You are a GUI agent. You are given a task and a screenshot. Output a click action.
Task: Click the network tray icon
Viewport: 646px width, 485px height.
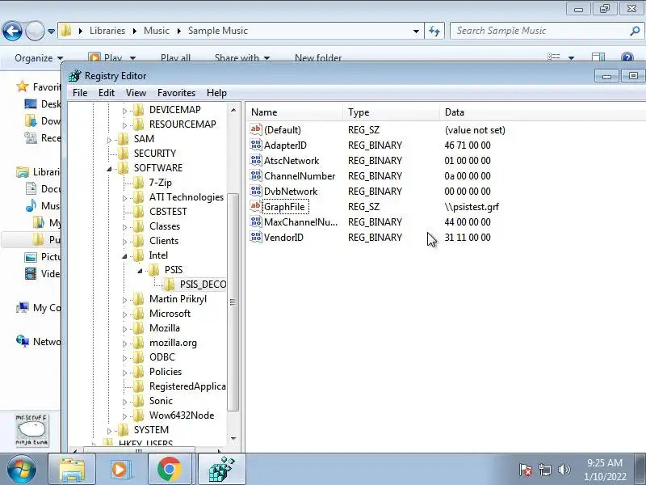pyautogui.click(x=545, y=470)
